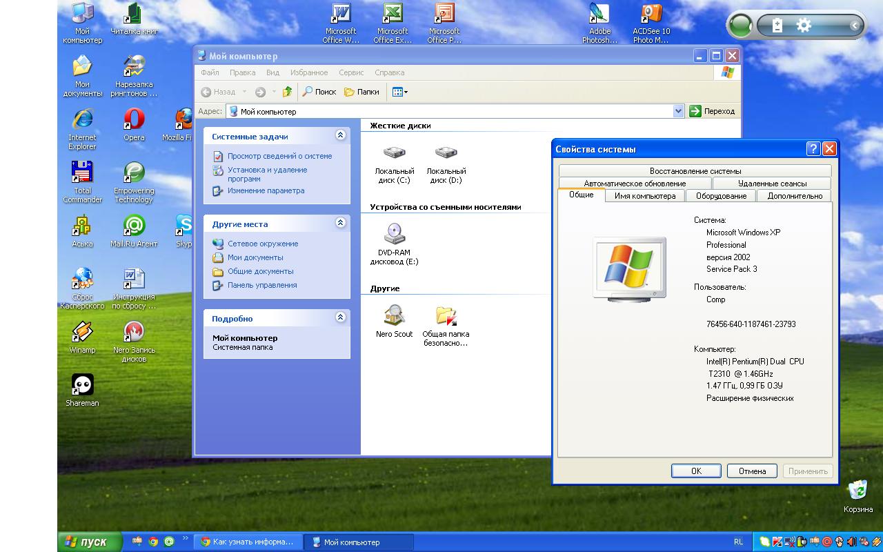Open Назад button history dropdown arrow
The height and width of the screenshot is (552, 883).
point(244,92)
